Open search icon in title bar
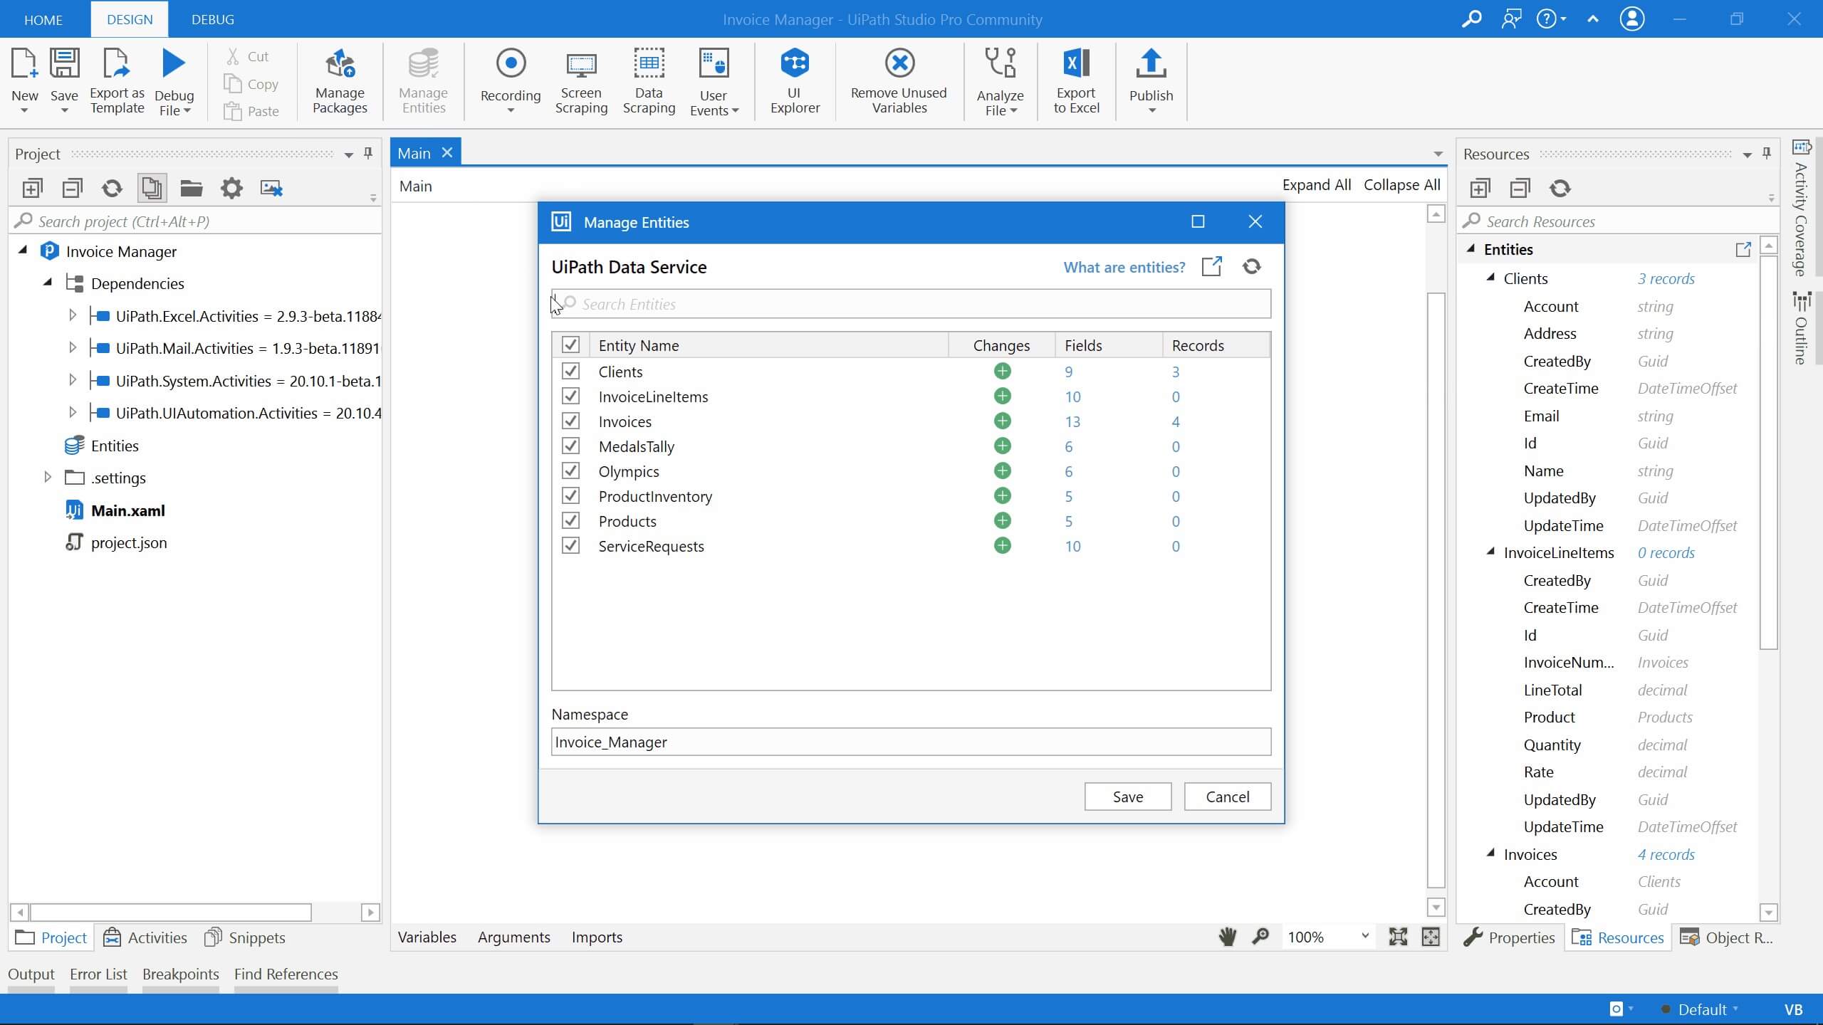Screen dimensions: 1823x1025 [1471, 19]
